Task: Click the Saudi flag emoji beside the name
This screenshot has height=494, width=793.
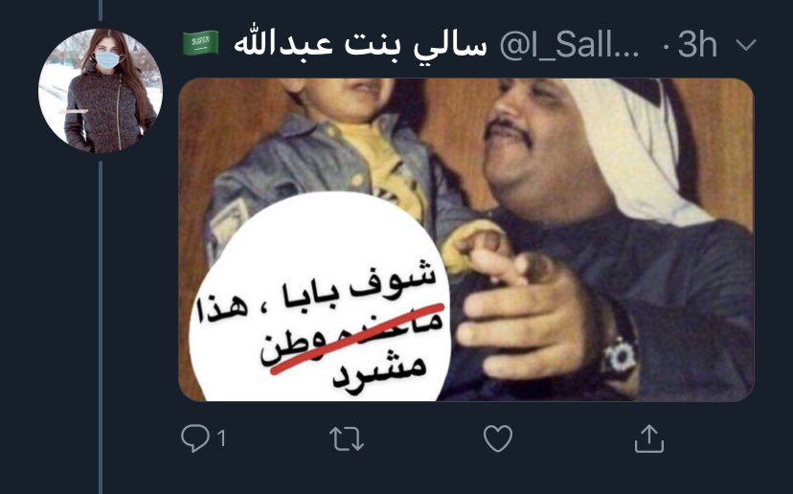Action: tap(201, 43)
